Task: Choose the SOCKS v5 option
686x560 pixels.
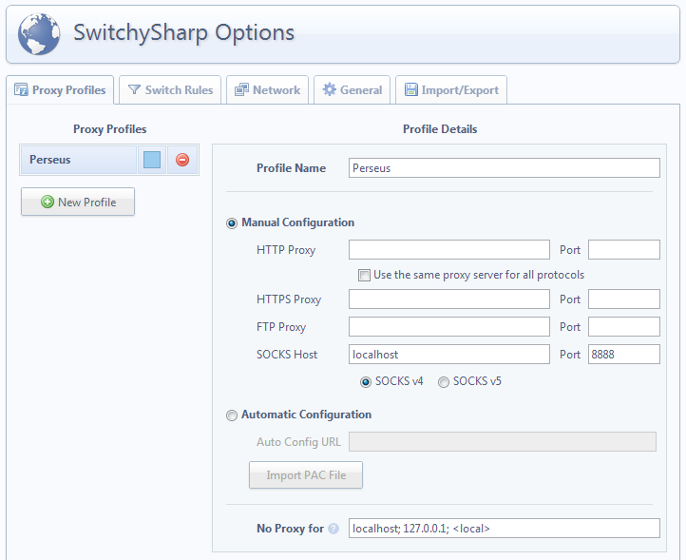Action: click(443, 382)
